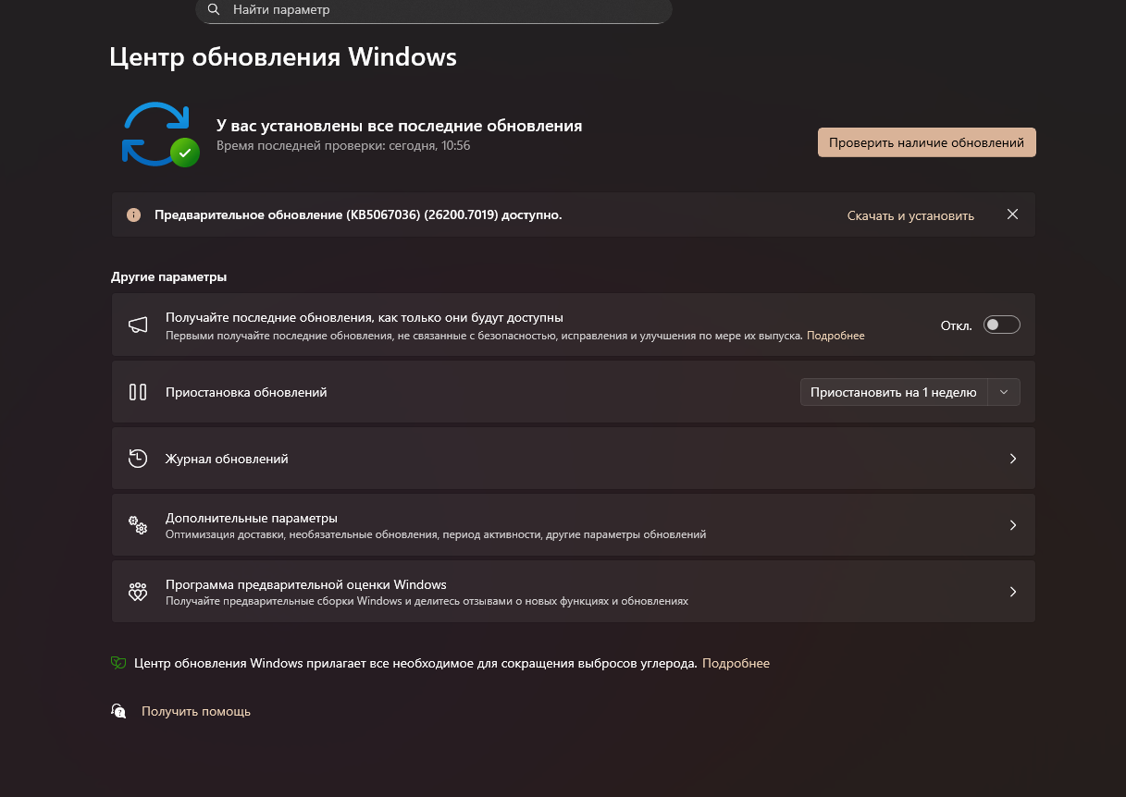The width and height of the screenshot is (1126, 797).
Task: Click Приостановить на 1 неделю button
Action: point(894,392)
